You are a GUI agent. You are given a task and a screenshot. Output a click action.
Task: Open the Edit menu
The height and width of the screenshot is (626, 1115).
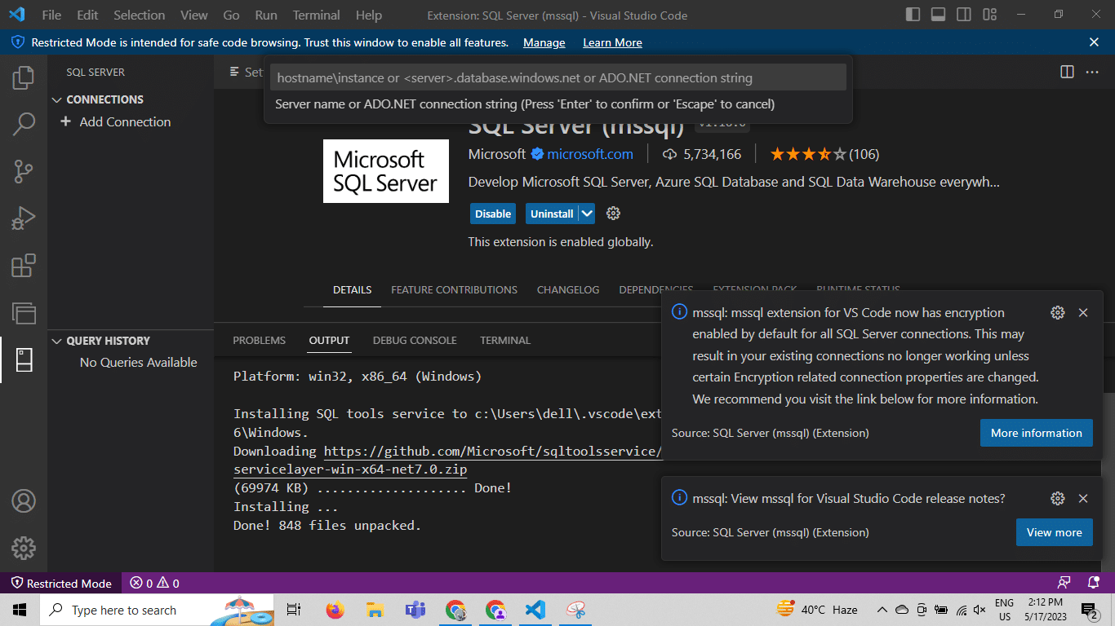pos(87,15)
